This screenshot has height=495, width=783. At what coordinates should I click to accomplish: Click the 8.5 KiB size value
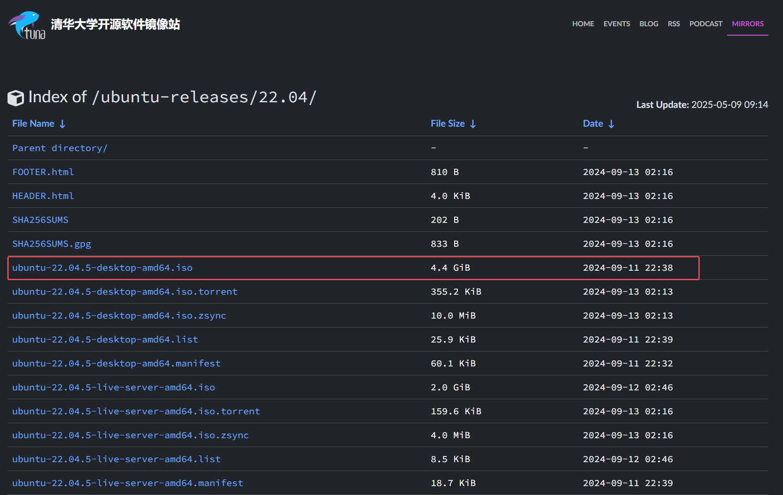pos(450,459)
